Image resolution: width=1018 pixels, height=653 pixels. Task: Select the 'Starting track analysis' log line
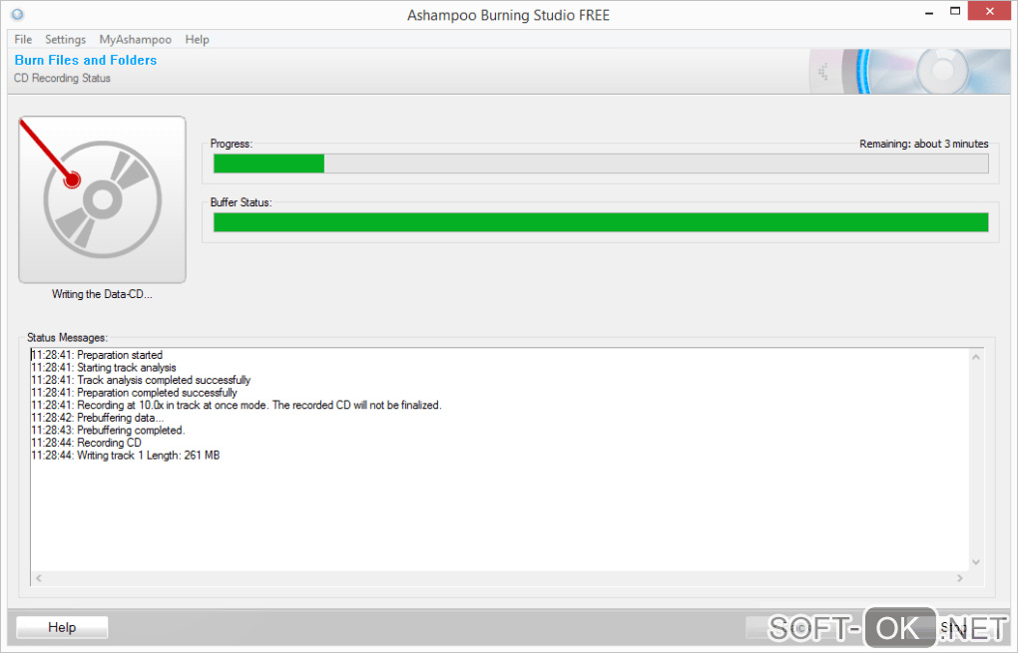click(103, 368)
